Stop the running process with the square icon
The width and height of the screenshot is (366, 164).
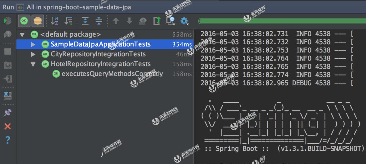click(8, 51)
